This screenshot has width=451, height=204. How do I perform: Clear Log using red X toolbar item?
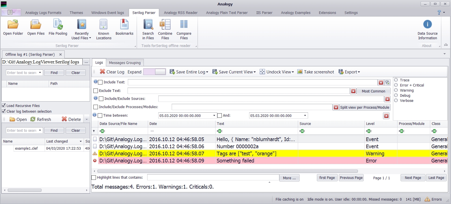(x=112, y=72)
